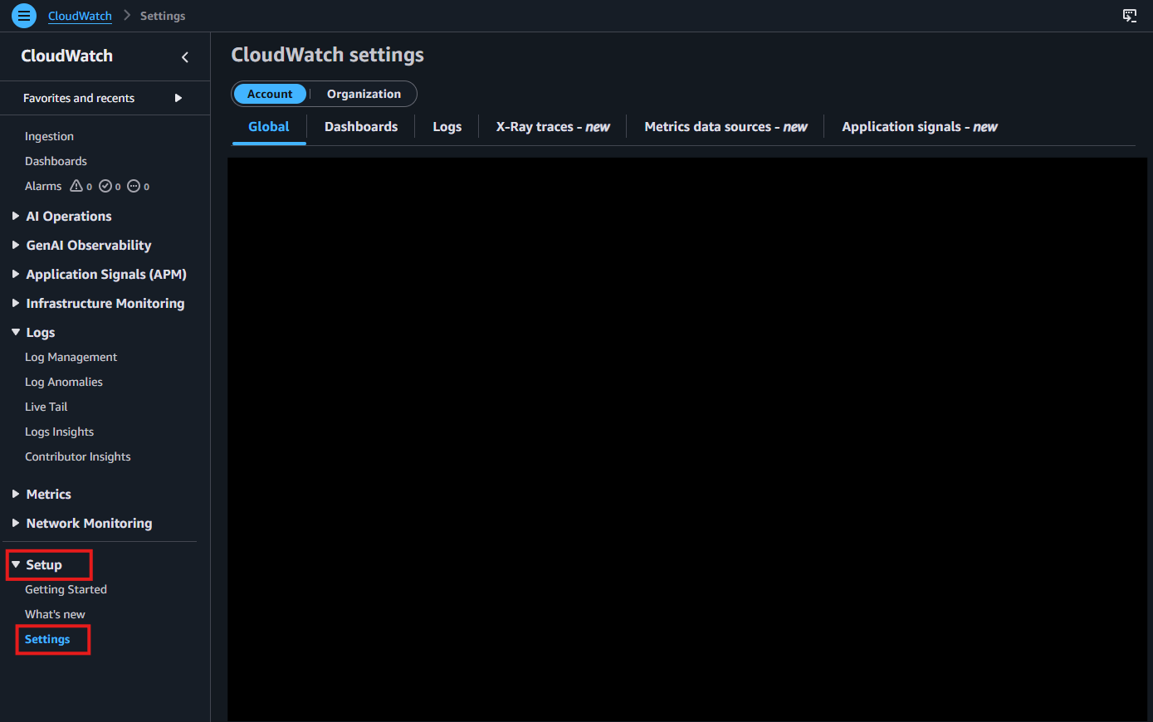Open the What's new page
This screenshot has height=722, width=1153.
click(55, 614)
